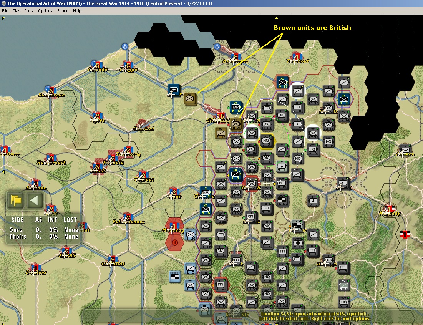The height and width of the screenshot is (325, 423).
Task: Select the dark blue aircraft unit
Action: pos(174,90)
